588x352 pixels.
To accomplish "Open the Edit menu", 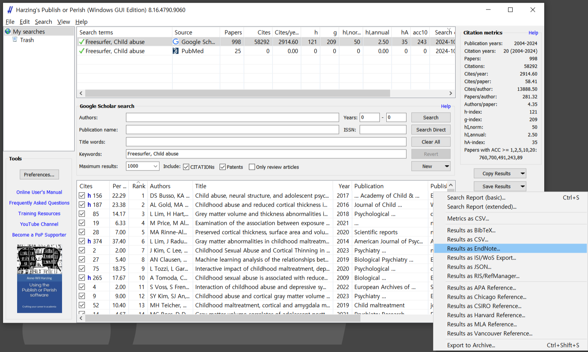I will click(x=25, y=22).
